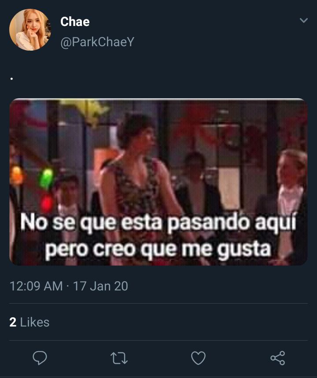The width and height of the screenshot is (317, 378).
Task: Click the 12:09 AM timestamp
Action: click(36, 286)
